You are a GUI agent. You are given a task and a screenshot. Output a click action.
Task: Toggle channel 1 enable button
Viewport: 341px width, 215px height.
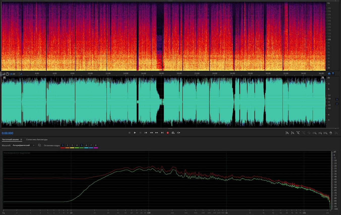click(337, 99)
